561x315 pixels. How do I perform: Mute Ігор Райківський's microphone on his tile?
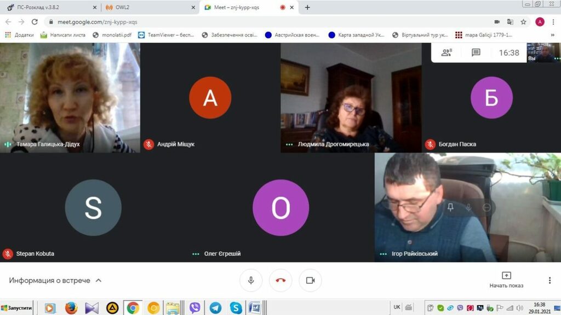(x=468, y=207)
